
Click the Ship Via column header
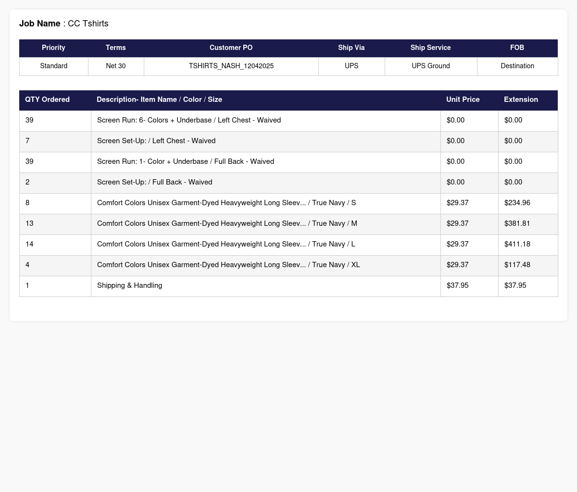[x=351, y=48]
